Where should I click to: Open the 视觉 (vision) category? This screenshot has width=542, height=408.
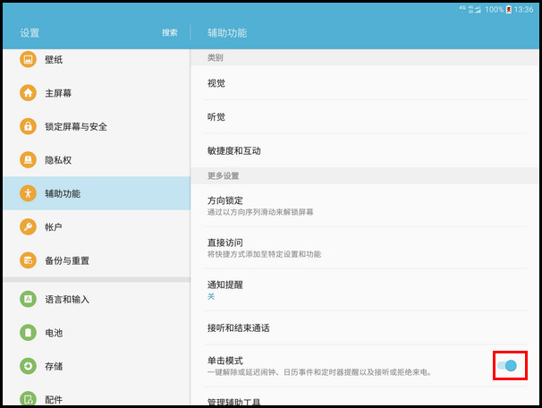[366, 83]
